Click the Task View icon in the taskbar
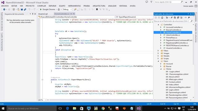The width and height of the screenshot is (198, 111). [x=60, y=108]
